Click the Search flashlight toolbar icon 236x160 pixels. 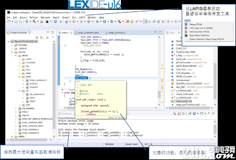coord(137,22)
